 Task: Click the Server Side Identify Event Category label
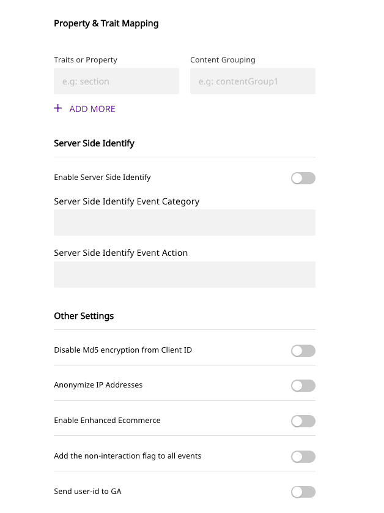click(x=127, y=201)
